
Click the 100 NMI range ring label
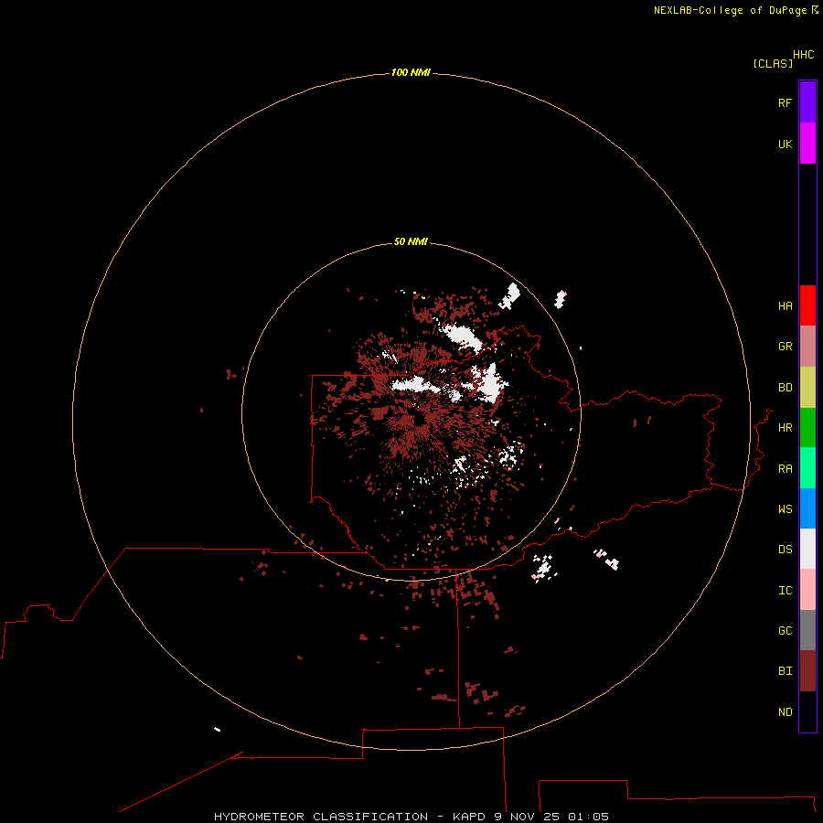(x=411, y=72)
